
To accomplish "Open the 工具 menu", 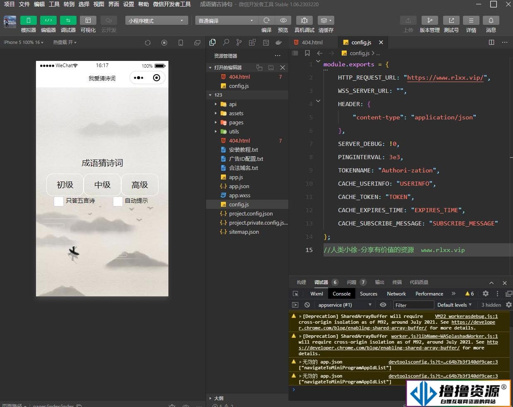I will [54, 4].
